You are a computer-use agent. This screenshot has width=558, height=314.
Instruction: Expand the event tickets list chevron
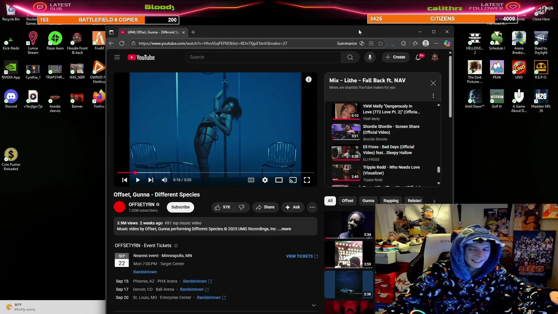313,305
